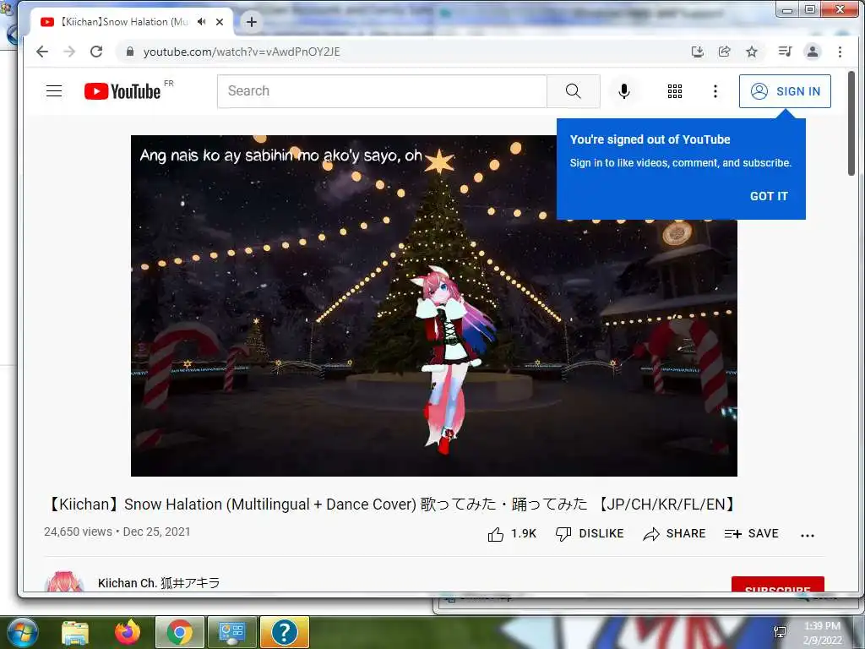Viewport: 865px width, 649px height.
Task: Mute the tab using the speaker icon
Action: 202,22
